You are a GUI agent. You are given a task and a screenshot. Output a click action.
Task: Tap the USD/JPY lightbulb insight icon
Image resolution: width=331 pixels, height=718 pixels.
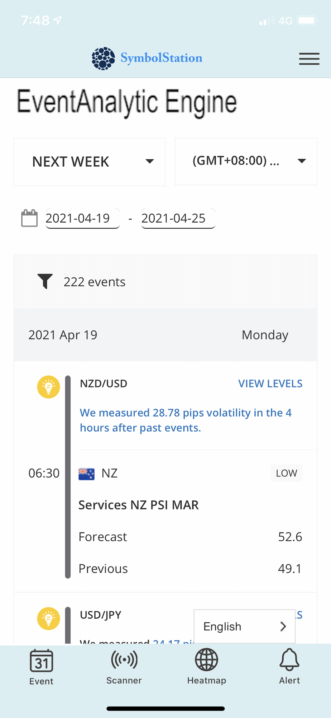pos(48,619)
